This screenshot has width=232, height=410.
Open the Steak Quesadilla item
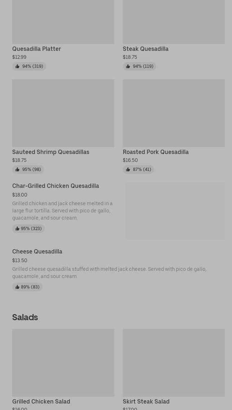146,49
